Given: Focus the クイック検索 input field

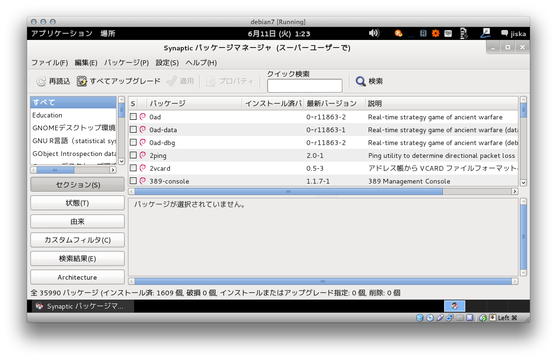Looking at the screenshot, I should [305, 86].
